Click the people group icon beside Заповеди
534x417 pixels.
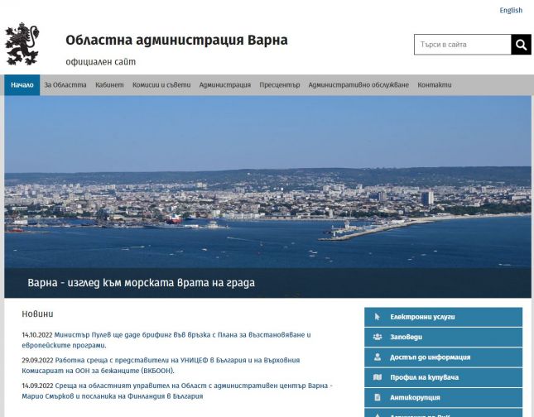[377, 337]
